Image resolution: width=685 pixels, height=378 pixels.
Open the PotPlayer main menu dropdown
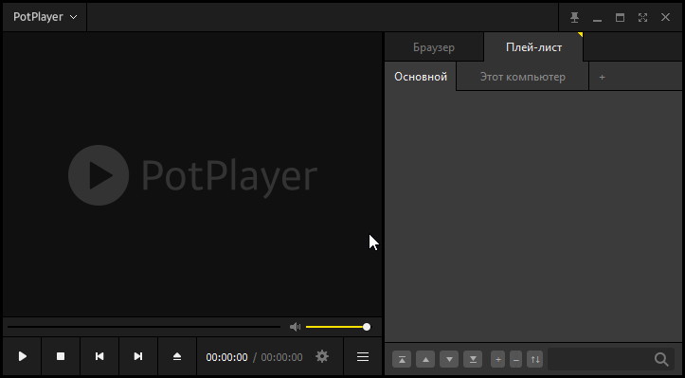pos(45,17)
